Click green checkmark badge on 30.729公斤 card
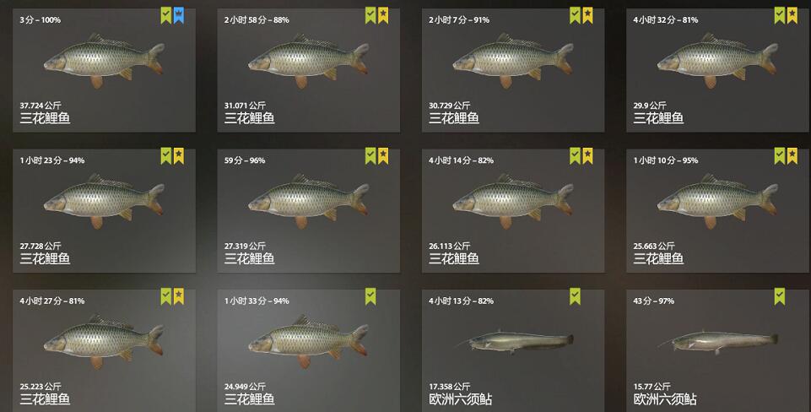This screenshot has width=811, height=412. coord(576,15)
